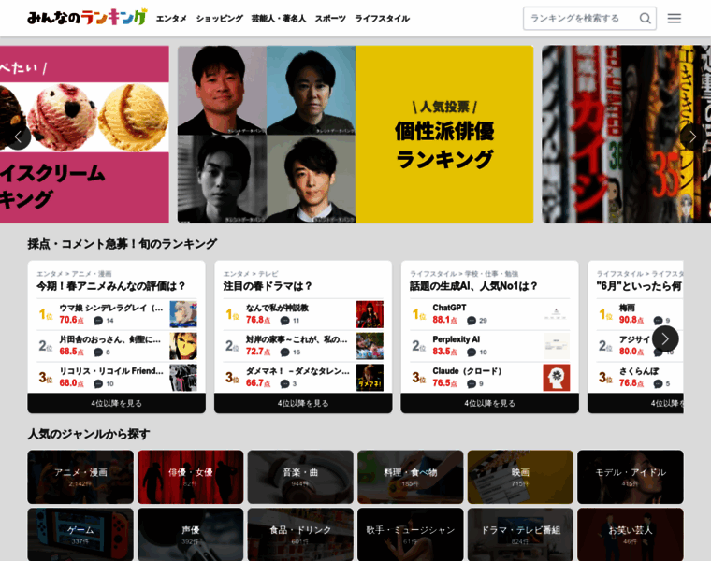Click the ウマ娘 シンデレラグレイ thumbnail
The image size is (711, 561).
[183, 314]
